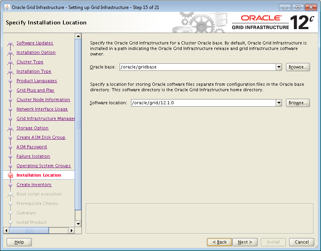Click sidebar horizontal scrollbar left arrow
321x251 pixels.
pyautogui.click(x=6, y=230)
